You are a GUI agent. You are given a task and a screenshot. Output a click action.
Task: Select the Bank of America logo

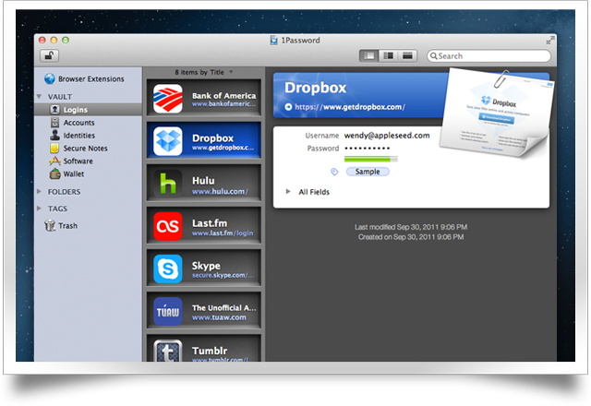point(168,99)
